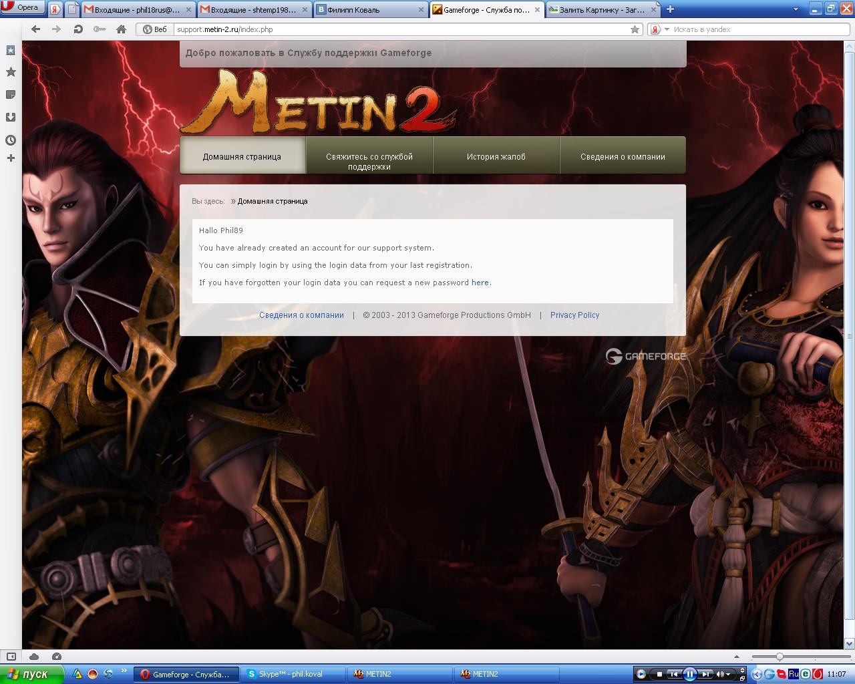Launch the blue swirl quick launch icon
The width and height of the screenshot is (855, 684).
[x=108, y=675]
